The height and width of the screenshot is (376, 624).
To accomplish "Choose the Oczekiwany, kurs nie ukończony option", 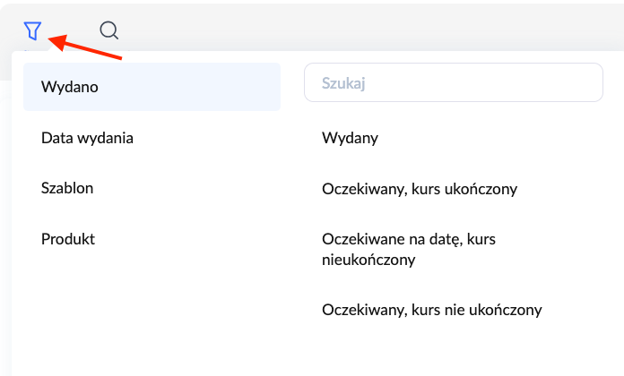I will click(x=431, y=310).
